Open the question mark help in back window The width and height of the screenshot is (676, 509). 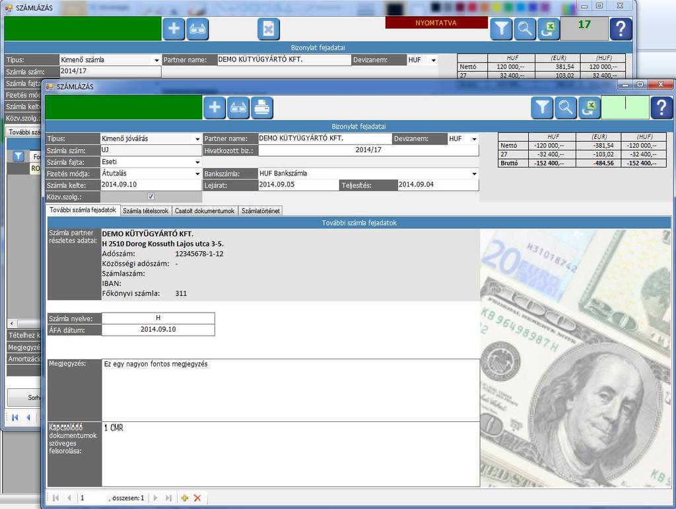pos(621,29)
